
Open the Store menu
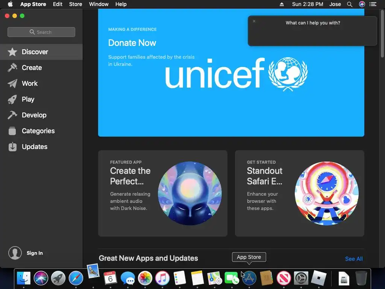pos(76,4)
